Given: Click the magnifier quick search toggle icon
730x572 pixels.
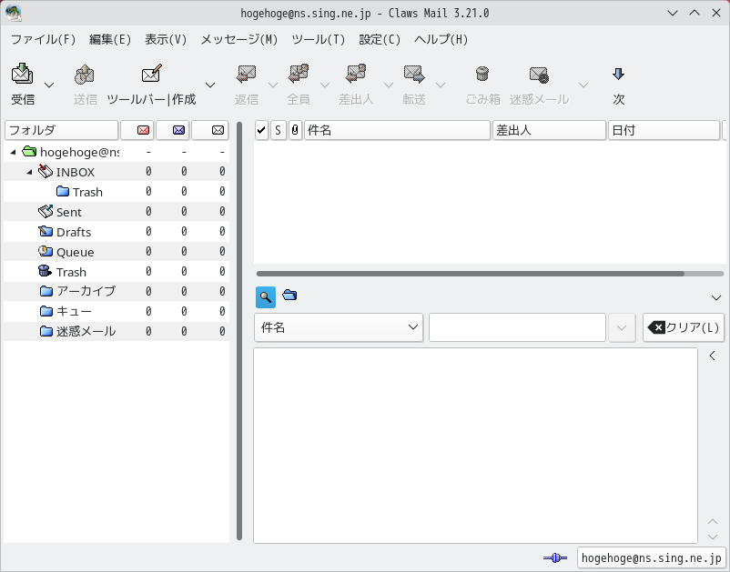Looking at the screenshot, I should click(266, 297).
